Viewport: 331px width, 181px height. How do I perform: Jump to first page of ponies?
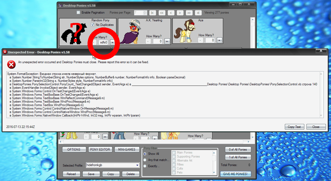point(153,13)
